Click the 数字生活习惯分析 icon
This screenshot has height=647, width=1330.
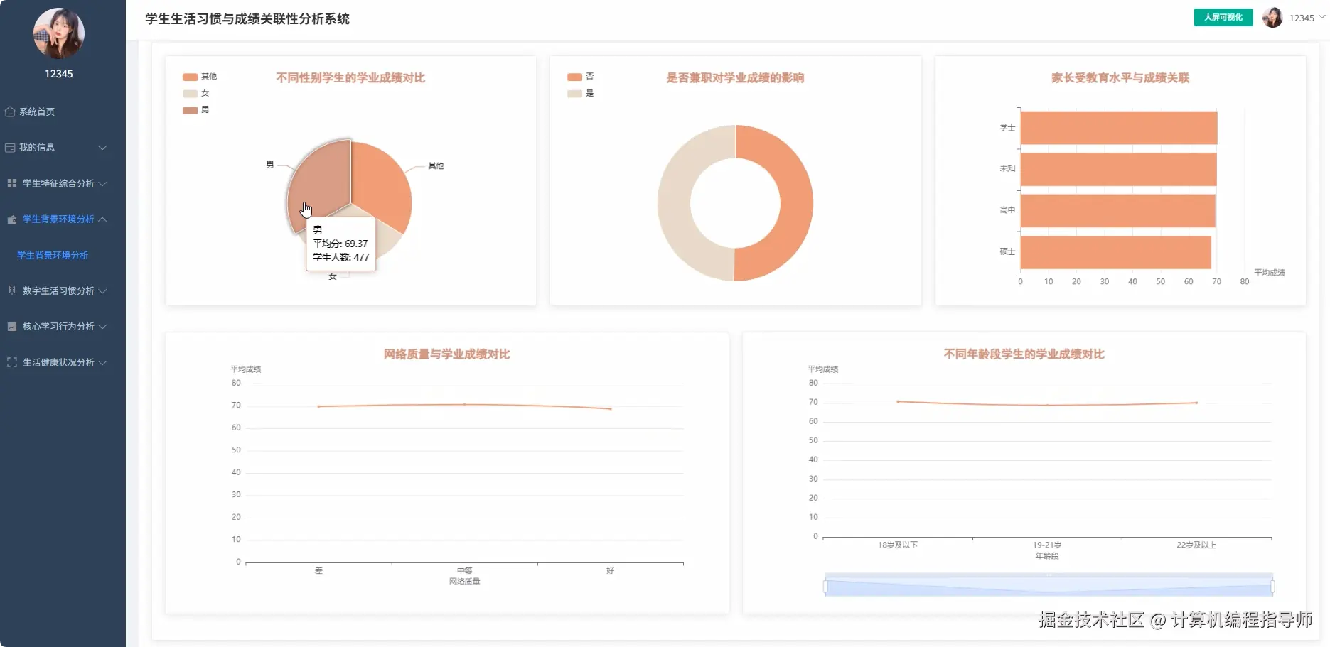tap(11, 290)
